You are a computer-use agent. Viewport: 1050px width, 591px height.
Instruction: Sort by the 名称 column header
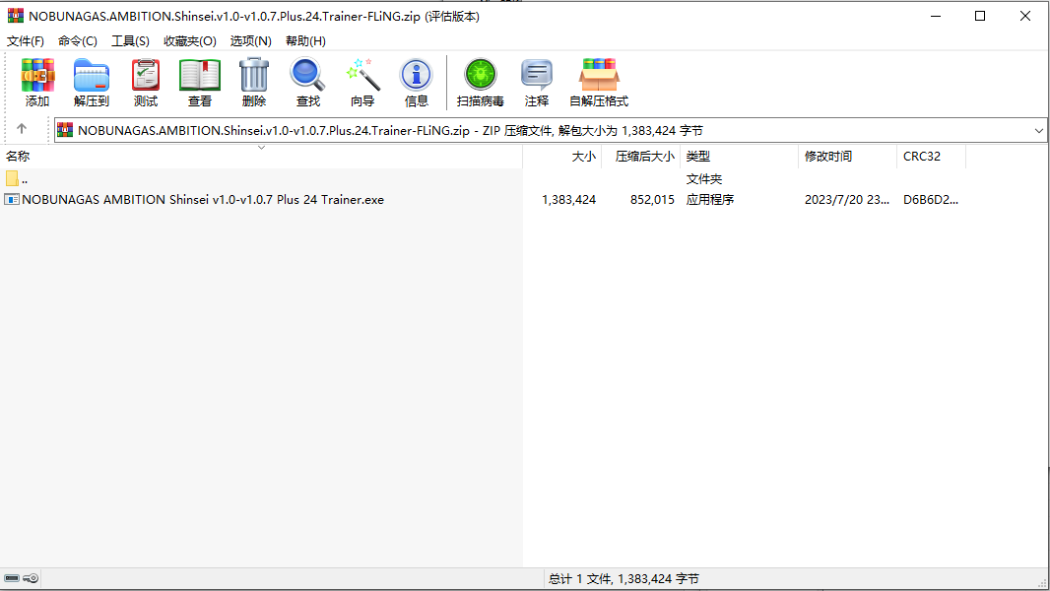tap(261, 156)
